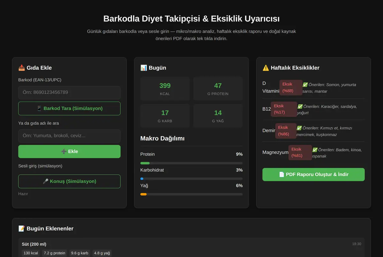The height and width of the screenshot is (257, 383).
Task: Click the Eksik (%86) badge for Demir
Action: tap(286, 131)
